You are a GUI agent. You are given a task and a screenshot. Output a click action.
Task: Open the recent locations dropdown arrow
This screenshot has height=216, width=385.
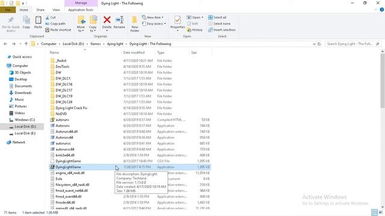[x=20, y=44]
